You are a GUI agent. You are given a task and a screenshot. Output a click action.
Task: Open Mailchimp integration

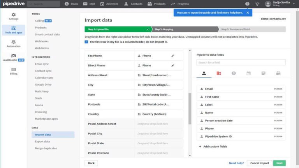pyautogui.click(x=42, y=91)
